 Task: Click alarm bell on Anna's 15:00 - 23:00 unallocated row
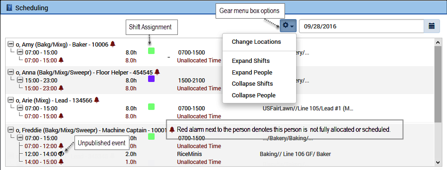pos(61,88)
